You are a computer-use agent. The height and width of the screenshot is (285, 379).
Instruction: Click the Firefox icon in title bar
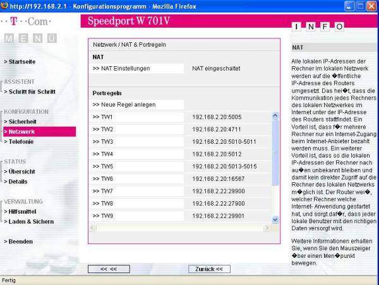pyautogui.click(x=6, y=6)
